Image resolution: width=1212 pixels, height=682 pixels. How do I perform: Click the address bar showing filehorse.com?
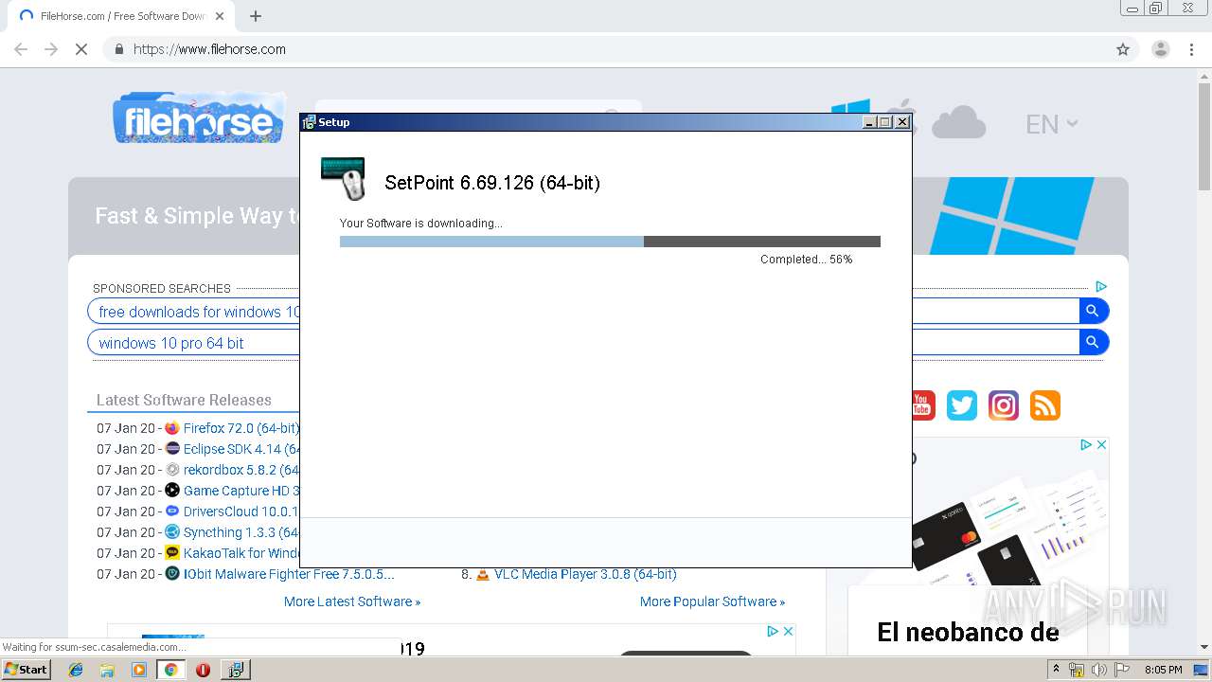click(x=622, y=49)
